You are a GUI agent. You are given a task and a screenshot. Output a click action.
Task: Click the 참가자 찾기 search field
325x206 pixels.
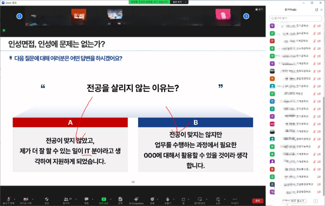click(296, 18)
